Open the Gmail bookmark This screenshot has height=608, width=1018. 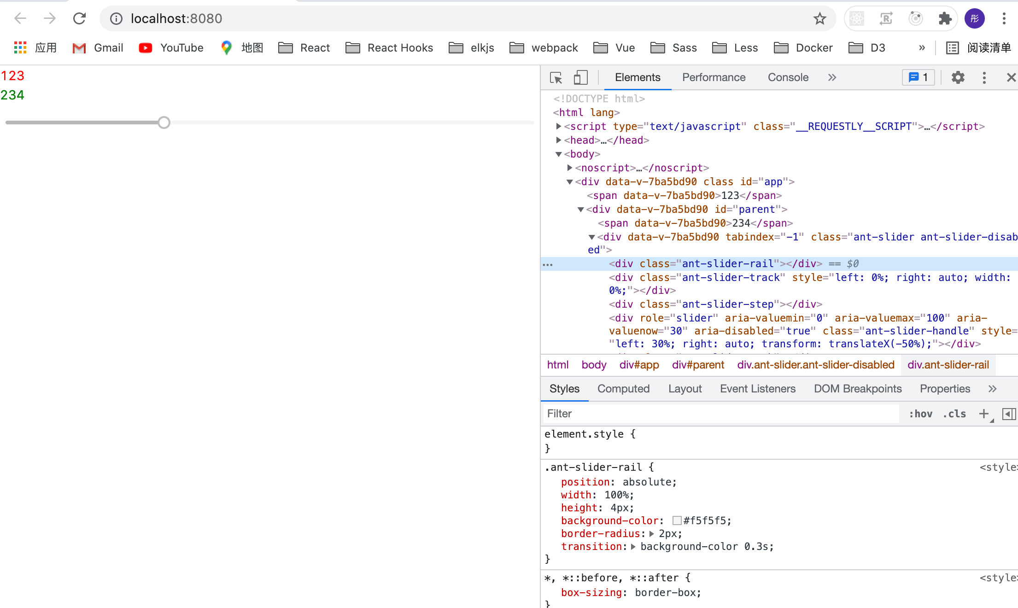(98, 47)
